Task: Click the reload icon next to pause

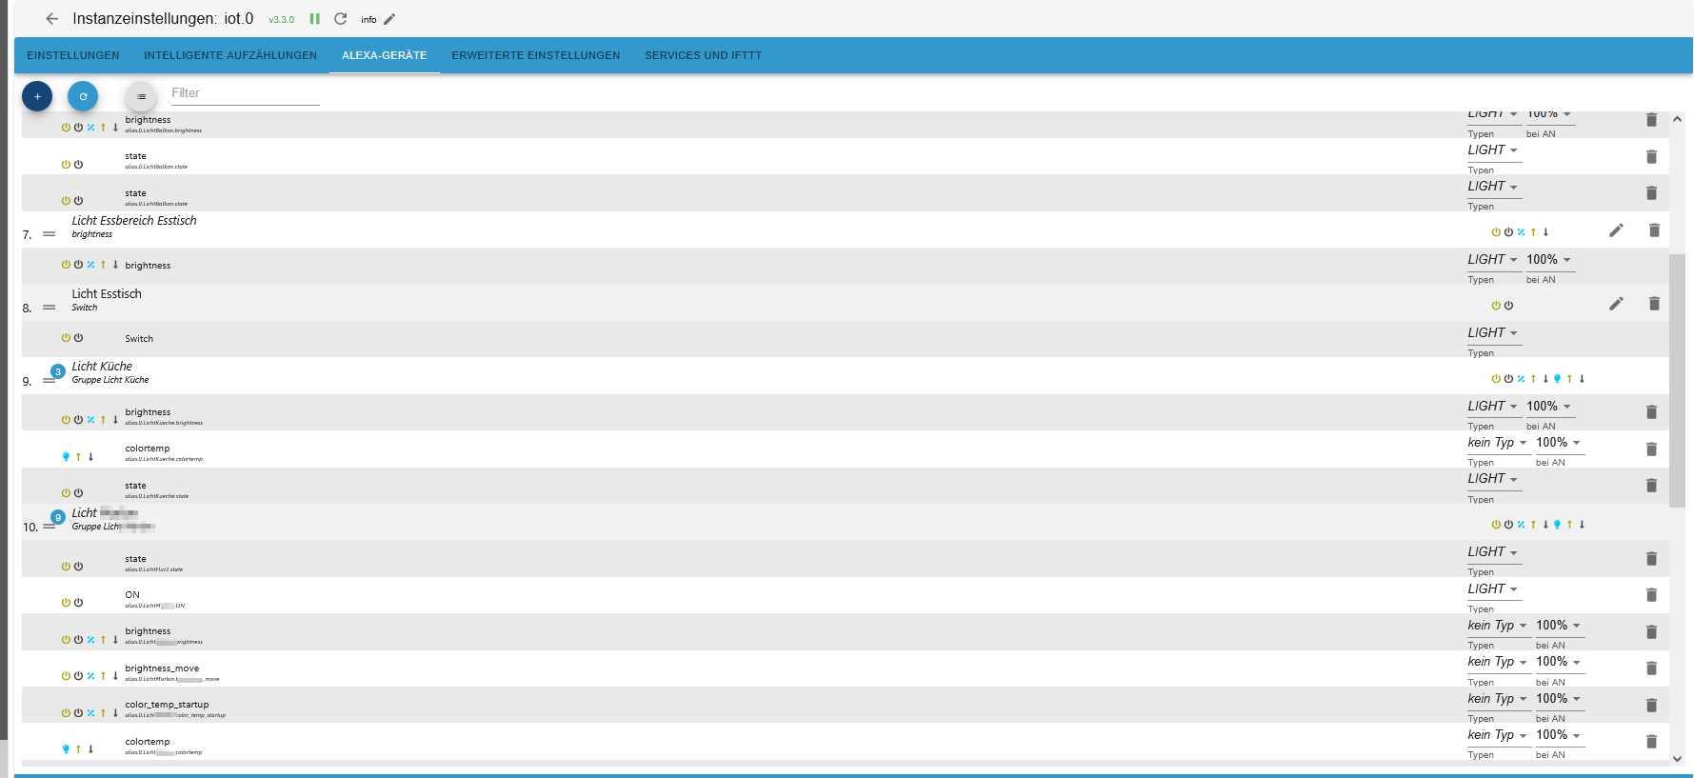Action: coord(340,19)
